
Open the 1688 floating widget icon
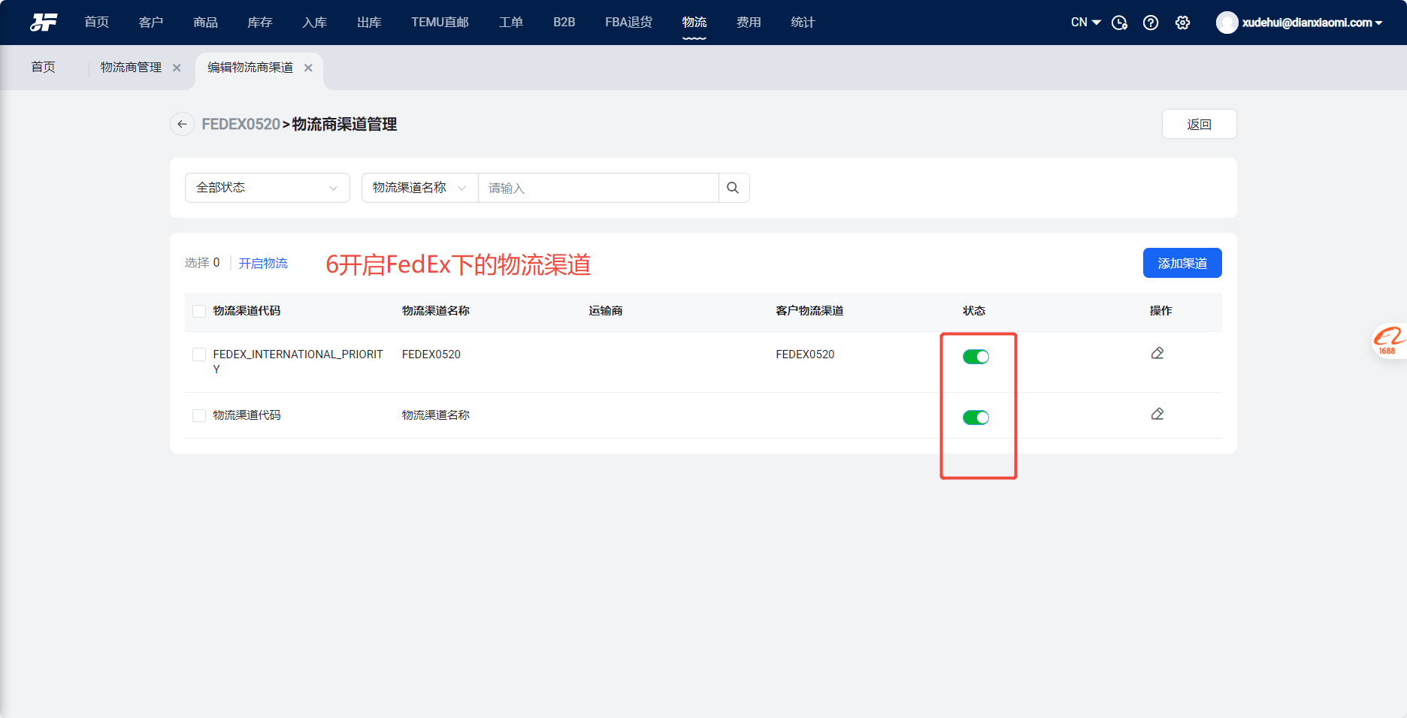[1389, 341]
